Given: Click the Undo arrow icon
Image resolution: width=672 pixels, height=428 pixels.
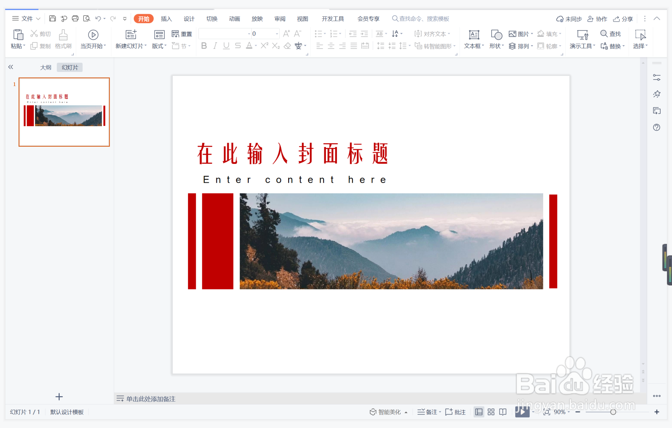Looking at the screenshot, I should [x=98, y=19].
